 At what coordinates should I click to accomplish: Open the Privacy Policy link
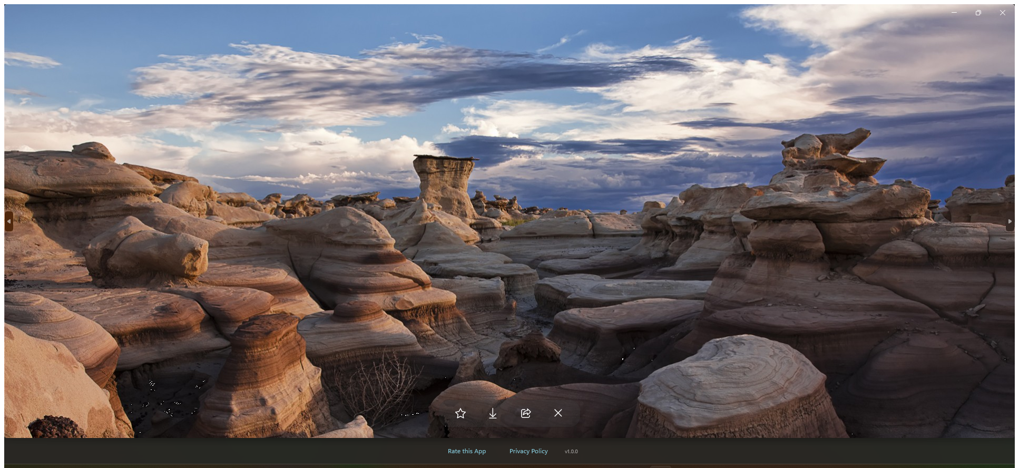click(x=528, y=451)
